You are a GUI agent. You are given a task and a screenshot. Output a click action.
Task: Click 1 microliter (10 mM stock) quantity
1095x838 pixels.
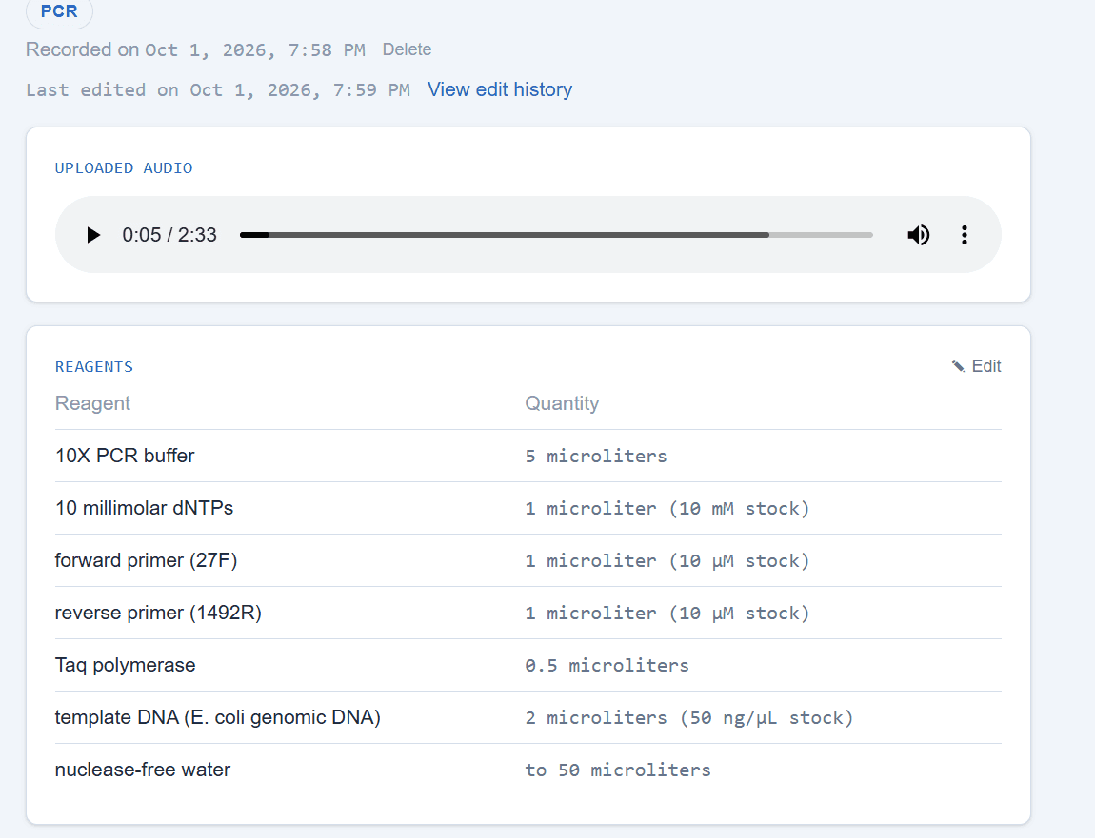tap(667, 509)
